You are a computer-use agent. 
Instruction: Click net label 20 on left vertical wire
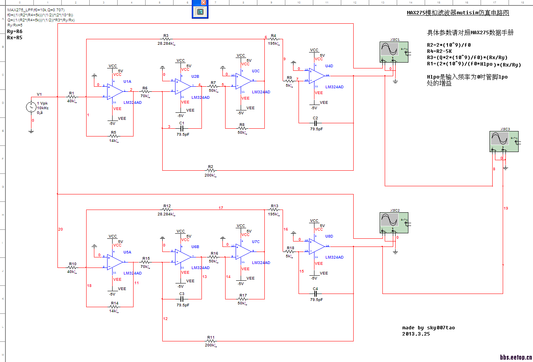[61, 229]
